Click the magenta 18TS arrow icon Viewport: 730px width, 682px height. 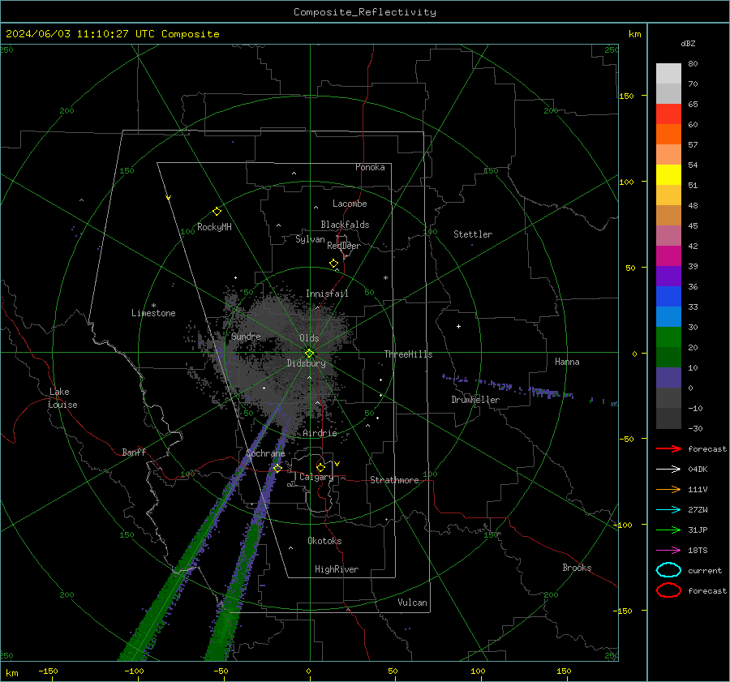[668, 551]
